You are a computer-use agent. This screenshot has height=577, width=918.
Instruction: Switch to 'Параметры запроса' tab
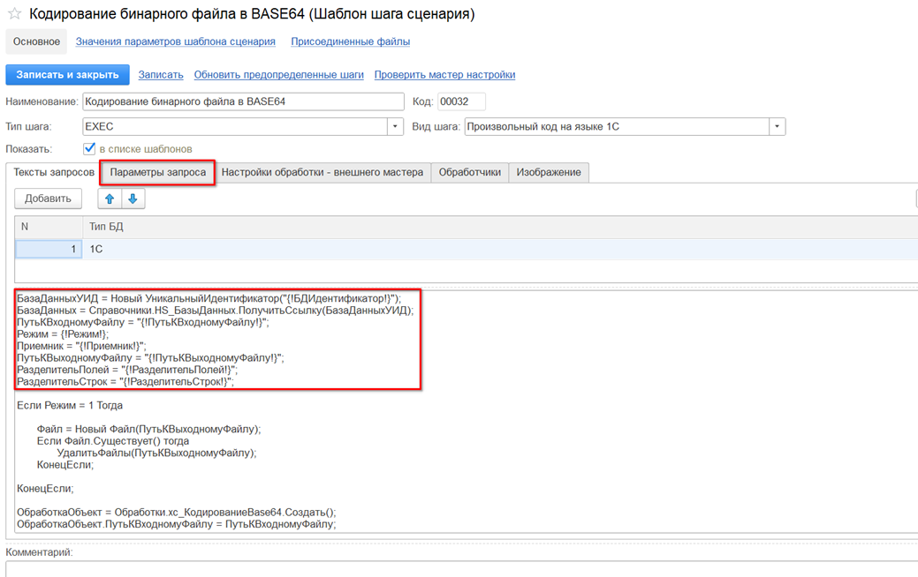point(157,172)
